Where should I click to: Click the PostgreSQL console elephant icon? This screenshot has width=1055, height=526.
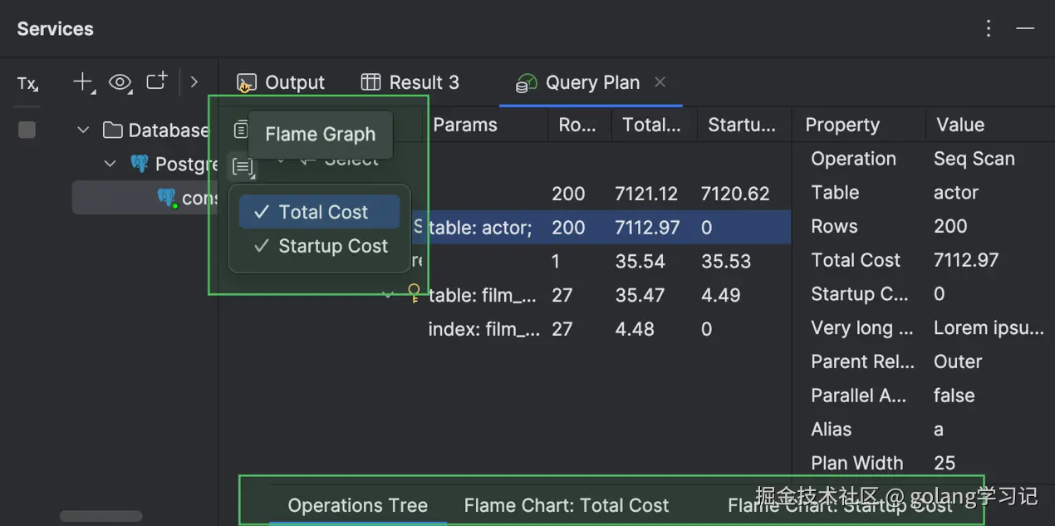pos(167,197)
